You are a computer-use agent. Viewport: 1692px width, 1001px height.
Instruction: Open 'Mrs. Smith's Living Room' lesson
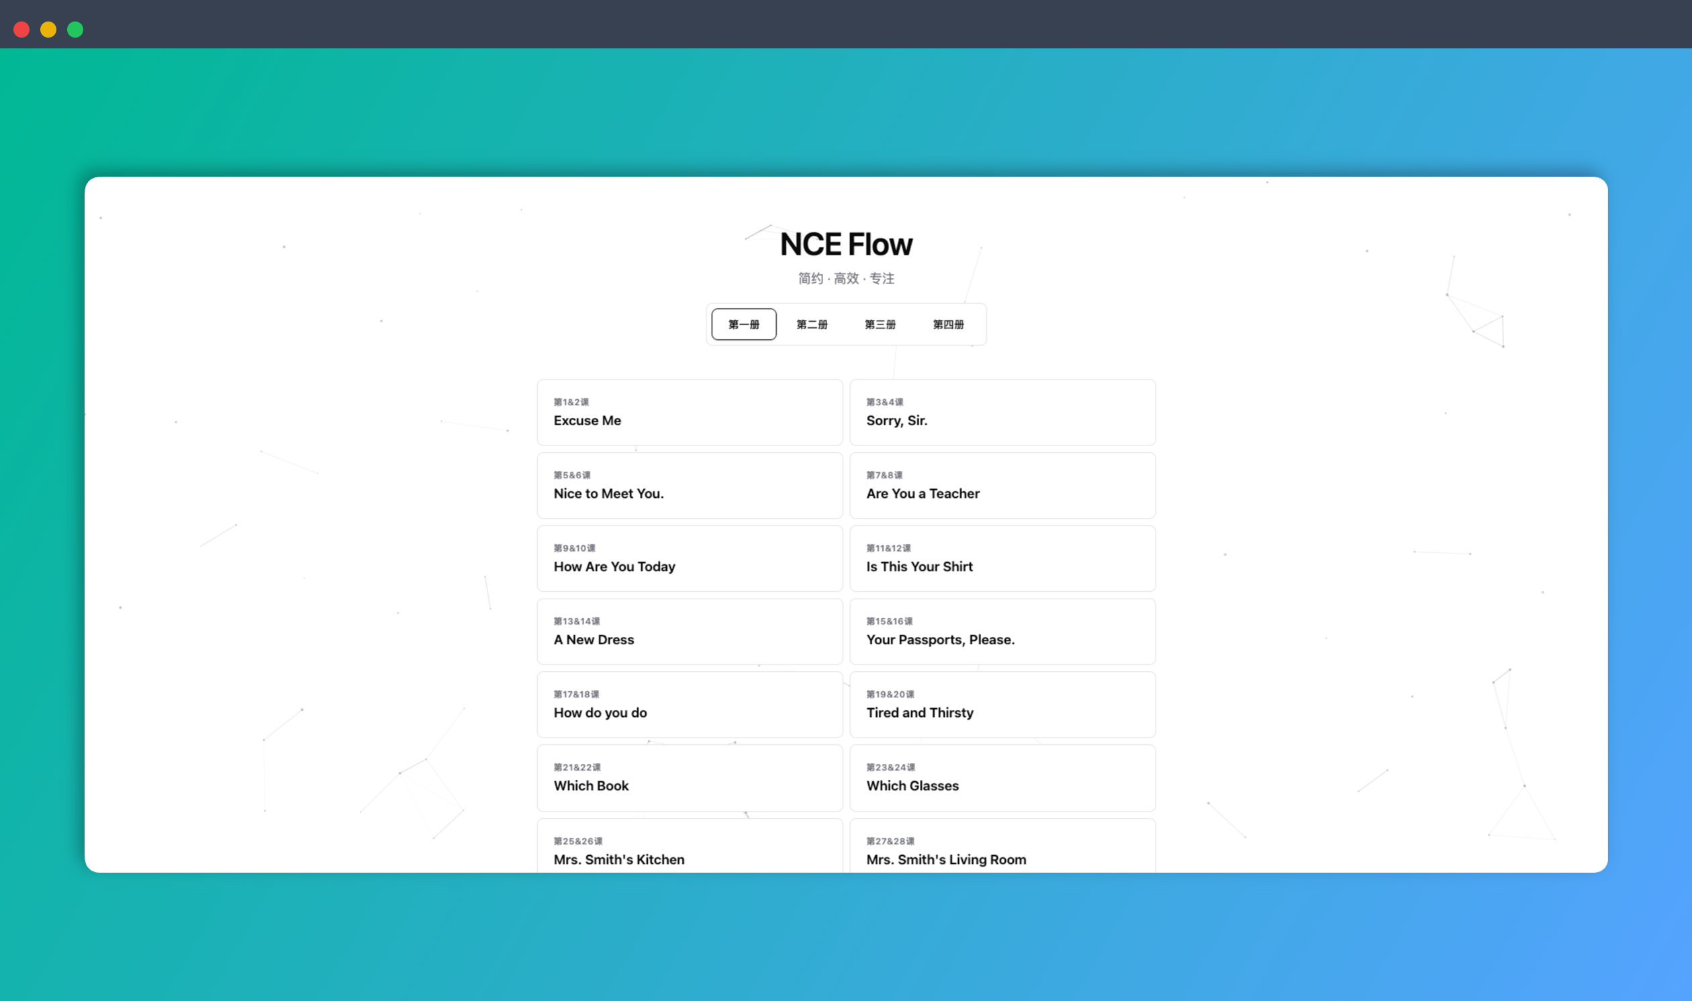[x=1002, y=851]
